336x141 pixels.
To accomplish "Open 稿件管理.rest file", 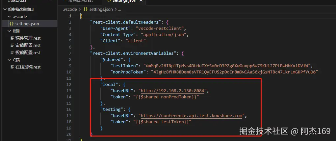I will pos(29,38).
